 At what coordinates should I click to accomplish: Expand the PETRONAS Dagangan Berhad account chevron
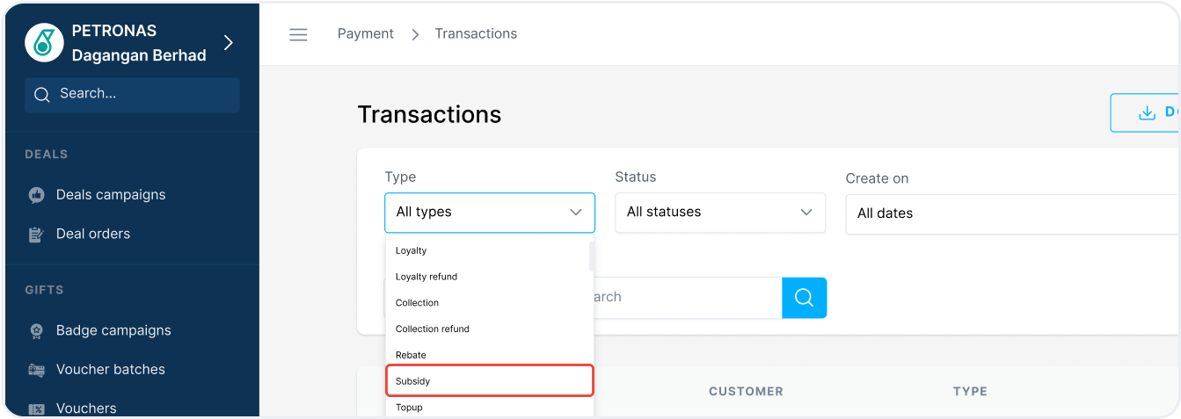click(x=229, y=43)
